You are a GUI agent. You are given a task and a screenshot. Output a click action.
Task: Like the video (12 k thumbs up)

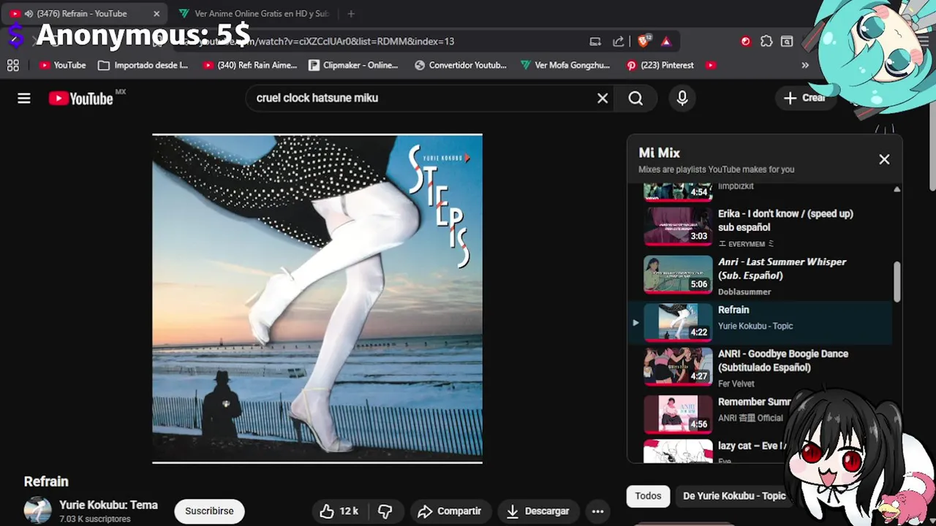click(x=339, y=511)
